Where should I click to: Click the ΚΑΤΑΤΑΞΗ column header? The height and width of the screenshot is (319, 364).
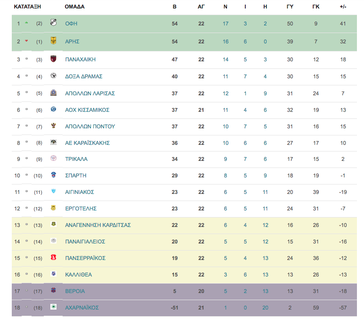[27, 7]
